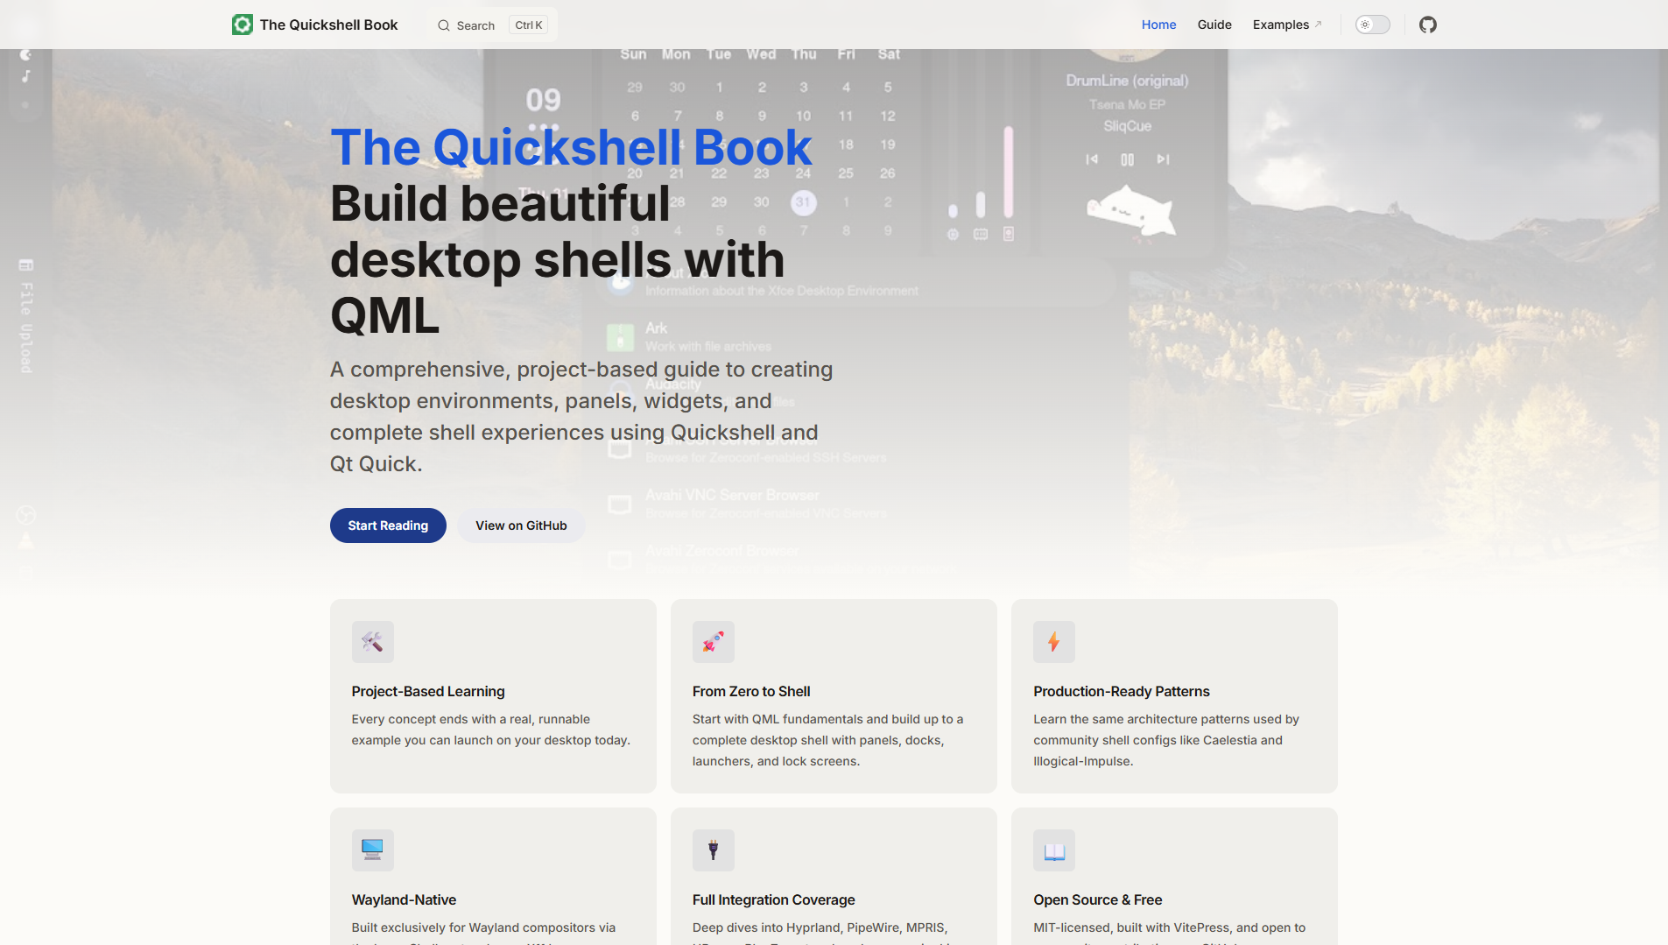Open the Guide nav item
This screenshot has height=945, width=1668.
pyautogui.click(x=1214, y=25)
